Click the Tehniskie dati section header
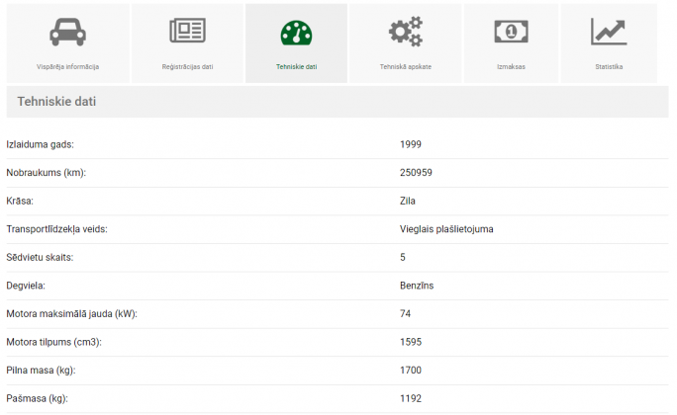The height and width of the screenshot is (415, 677). pos(56,102)
